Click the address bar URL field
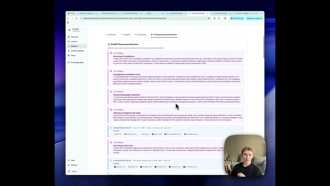The image size is (330, 186). click(144, 18)
